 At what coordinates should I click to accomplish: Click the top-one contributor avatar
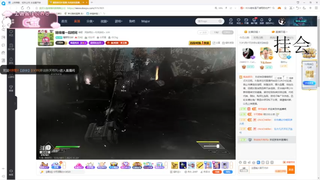tap(266, 54)
